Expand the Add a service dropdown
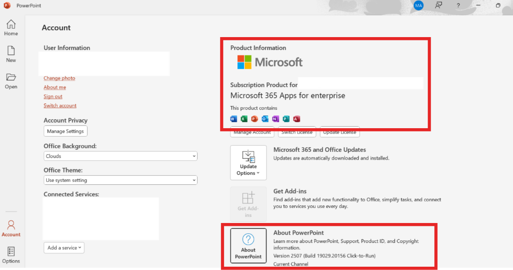513x270 pixels. click(x=64, y=248)
